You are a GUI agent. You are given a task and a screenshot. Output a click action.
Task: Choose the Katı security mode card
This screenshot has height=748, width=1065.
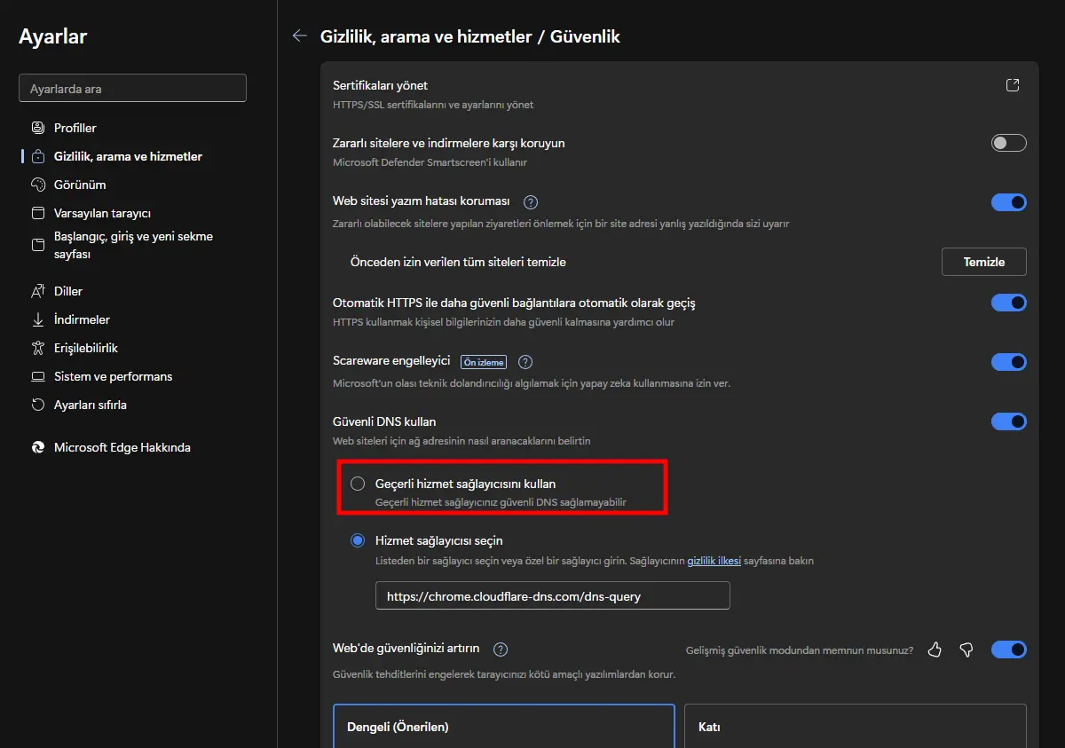[x=856, y=727]
